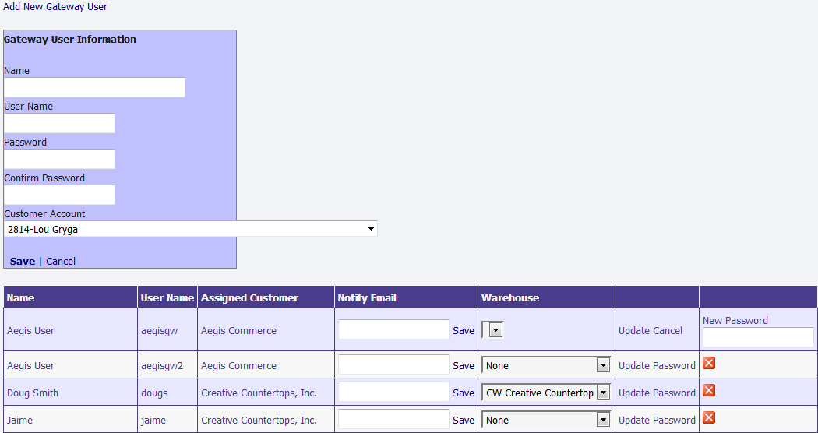Expand Warehouse dropdown in Jaime row
This screenshot has height=433, width=818.
click(x=545, y=420)
